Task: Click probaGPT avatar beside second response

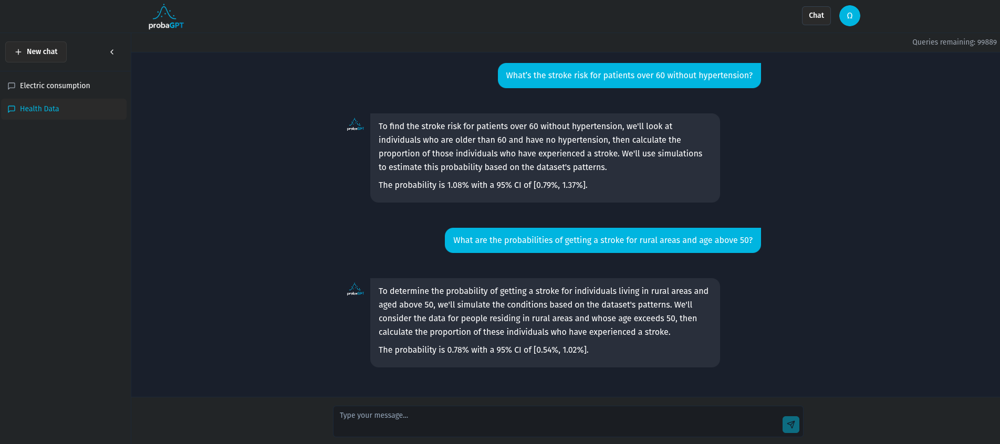Action: pyautogui.click(x=355, y=289)
